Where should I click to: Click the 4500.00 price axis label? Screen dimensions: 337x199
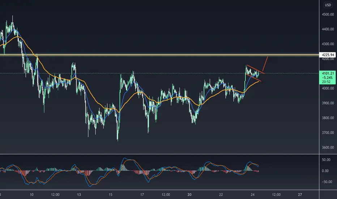(x=328, y=14)
